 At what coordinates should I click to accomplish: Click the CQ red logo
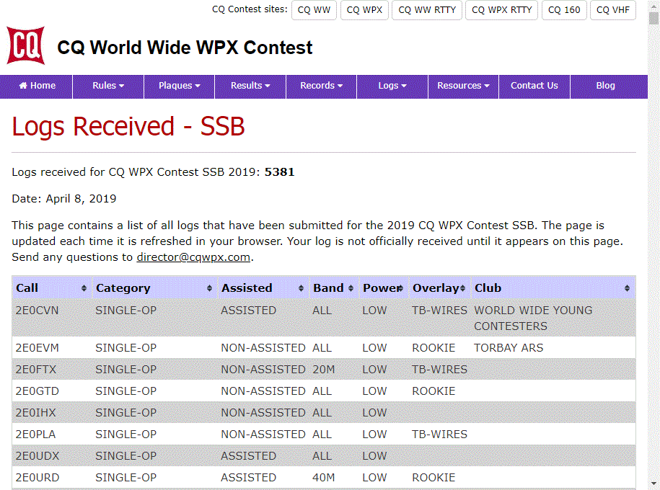(x=26, y=45)
